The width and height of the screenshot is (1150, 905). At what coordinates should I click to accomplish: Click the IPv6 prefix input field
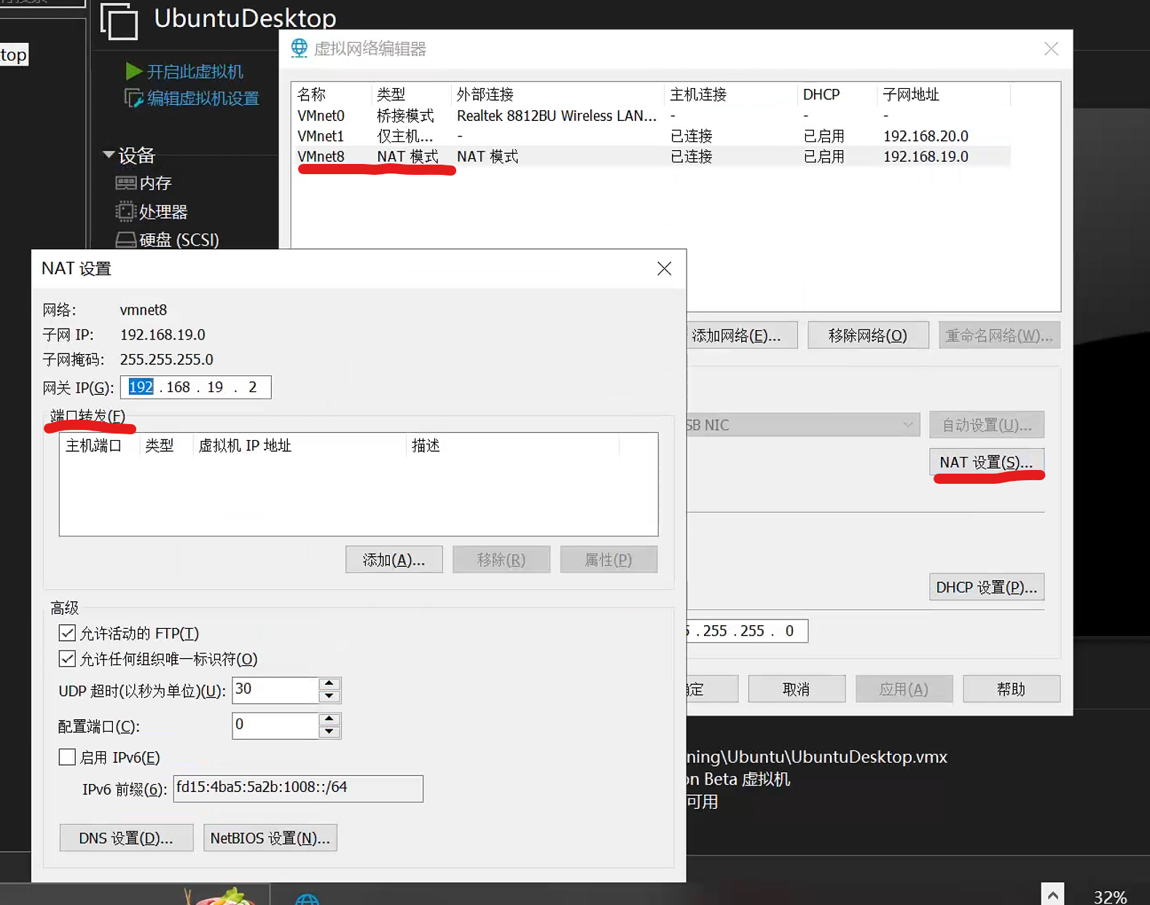point(297,788)
